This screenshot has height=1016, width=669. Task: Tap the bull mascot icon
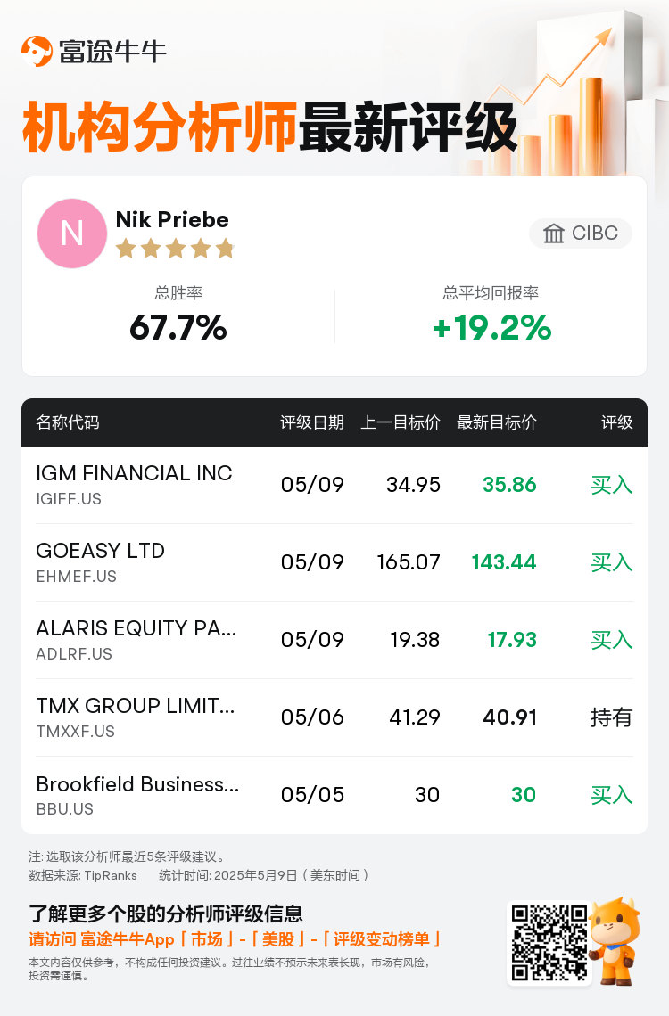pos(615,940)
